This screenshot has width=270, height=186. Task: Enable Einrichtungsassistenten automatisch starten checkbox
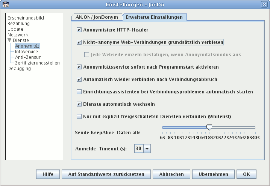click(x=79, y=92)
